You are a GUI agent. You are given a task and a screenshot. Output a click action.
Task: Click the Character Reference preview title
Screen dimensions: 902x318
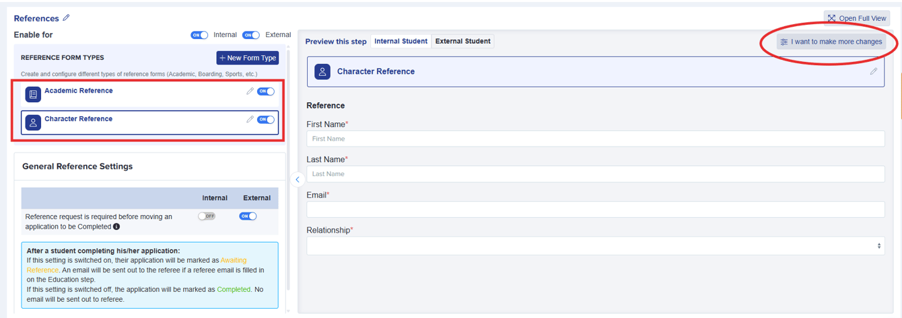pyautogui.click(x=376, y=71)
